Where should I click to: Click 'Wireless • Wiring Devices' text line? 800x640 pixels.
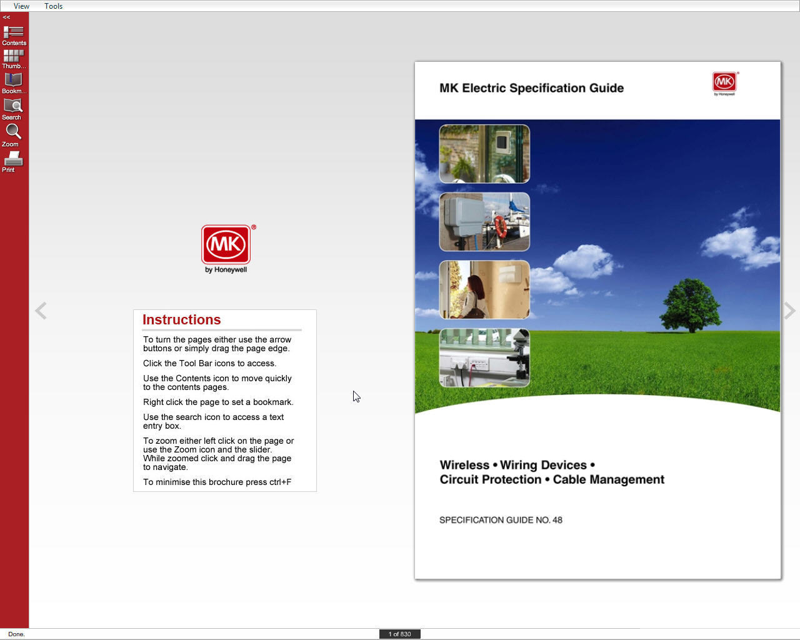pos(517,465)
